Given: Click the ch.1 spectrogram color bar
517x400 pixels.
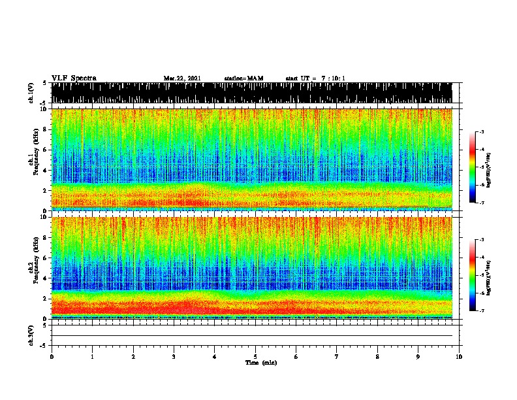Looking at the screenshot, I should coord(472,167).
